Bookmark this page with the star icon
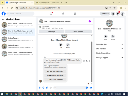Viewport: 128px width, 96px height. pos(114,8)
